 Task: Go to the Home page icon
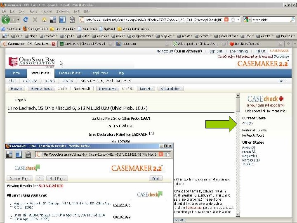tap(44, 20)
